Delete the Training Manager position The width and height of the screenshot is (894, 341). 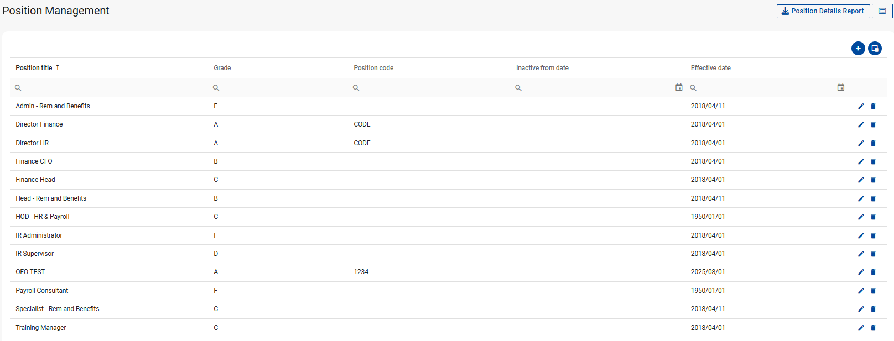[874, 328]
